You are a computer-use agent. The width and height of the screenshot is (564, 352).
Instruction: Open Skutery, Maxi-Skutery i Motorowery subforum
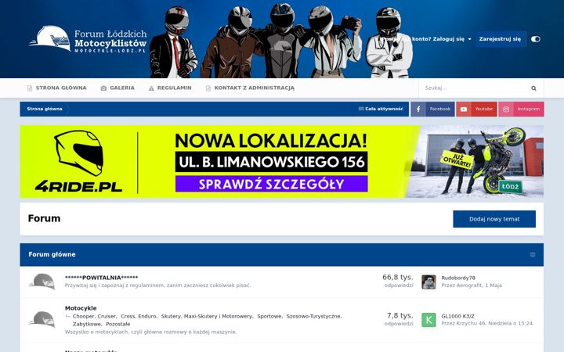[x=207, y=317]
